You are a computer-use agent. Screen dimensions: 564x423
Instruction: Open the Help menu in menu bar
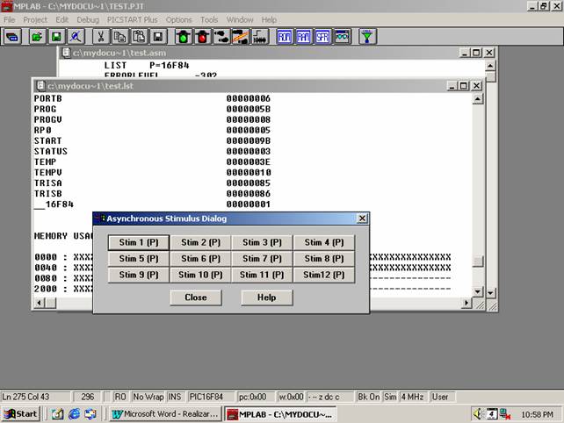tap(269, 20)
